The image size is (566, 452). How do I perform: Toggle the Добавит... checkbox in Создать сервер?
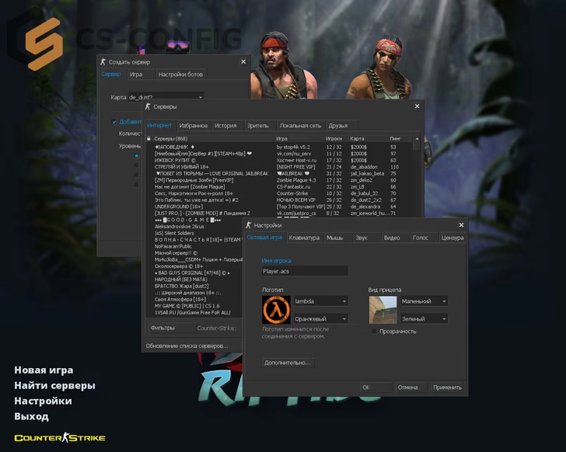pos(114,121)
